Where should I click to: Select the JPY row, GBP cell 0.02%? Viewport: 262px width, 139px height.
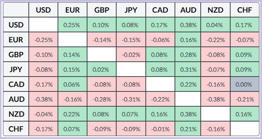click(x=102, y=69)
